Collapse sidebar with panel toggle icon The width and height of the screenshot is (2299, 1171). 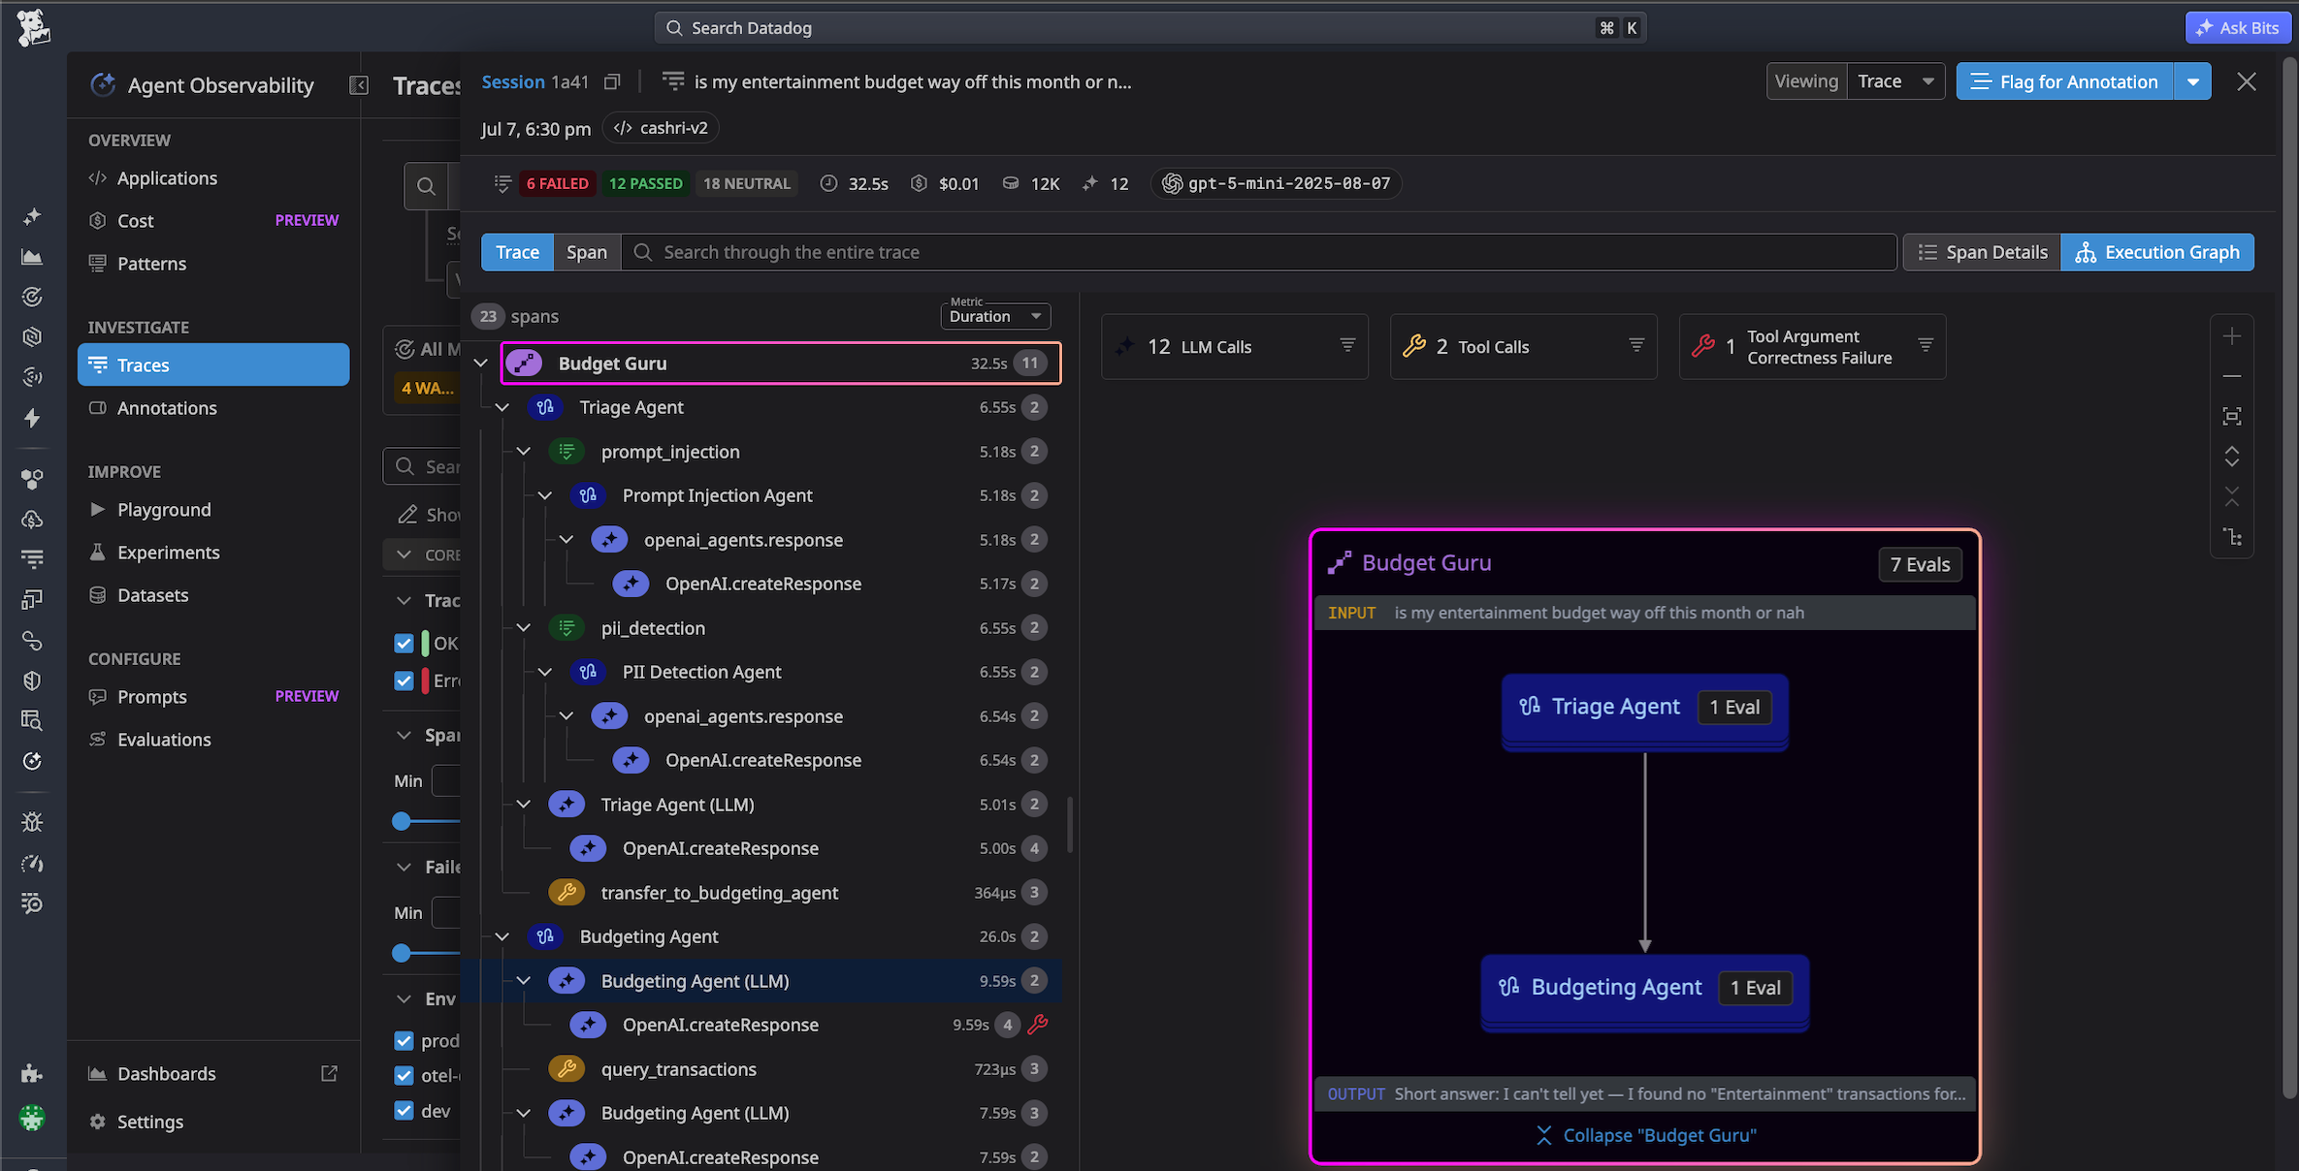pyautogui.click(x=359, y=85)
